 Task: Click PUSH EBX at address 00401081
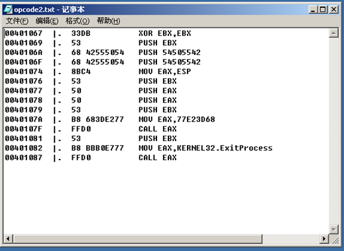[x=158, y=138]
